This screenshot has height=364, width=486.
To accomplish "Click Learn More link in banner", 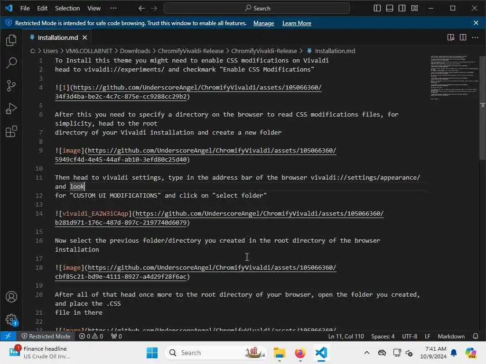I will click(297, 23).
